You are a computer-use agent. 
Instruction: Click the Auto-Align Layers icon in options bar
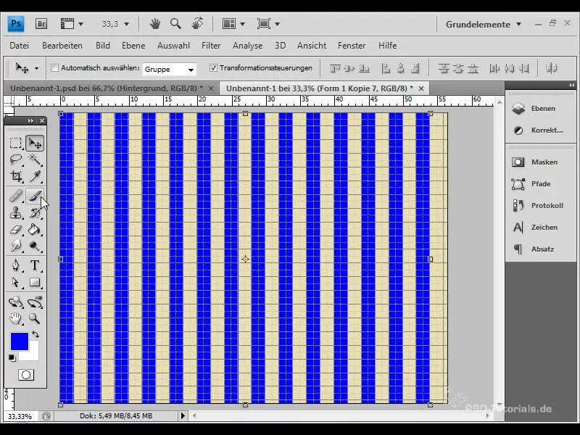pos(552,68)
